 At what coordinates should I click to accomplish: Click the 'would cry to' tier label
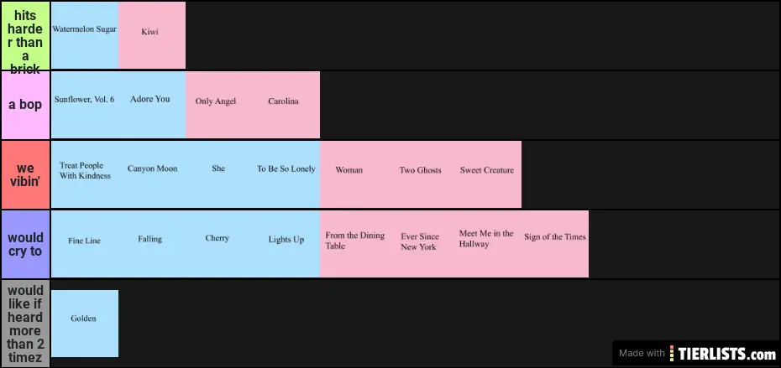25,244
